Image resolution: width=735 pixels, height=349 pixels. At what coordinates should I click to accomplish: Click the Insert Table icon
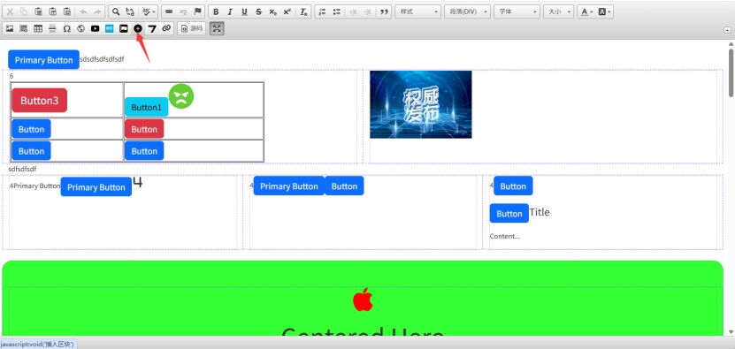coord(38,28)
